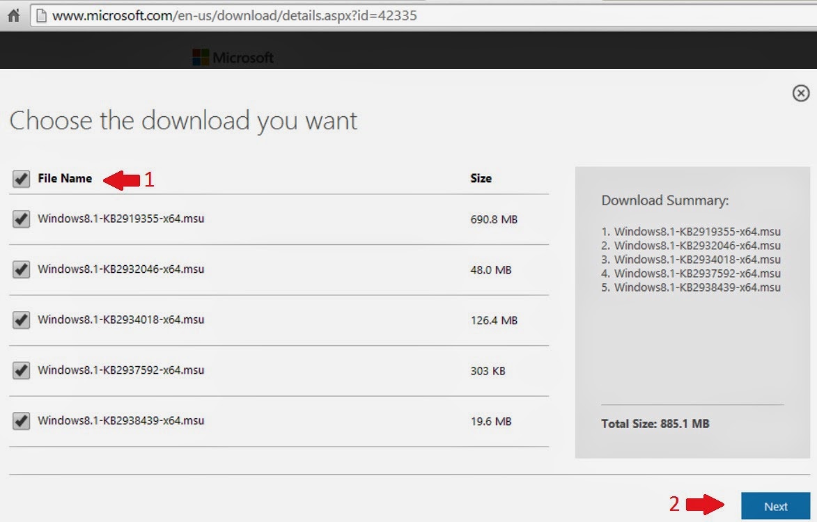817x522 pixels.
Task: Uncheck Windows8.1-KB2919355-x64.msu checkbox
Action: [x=21, y=219]
